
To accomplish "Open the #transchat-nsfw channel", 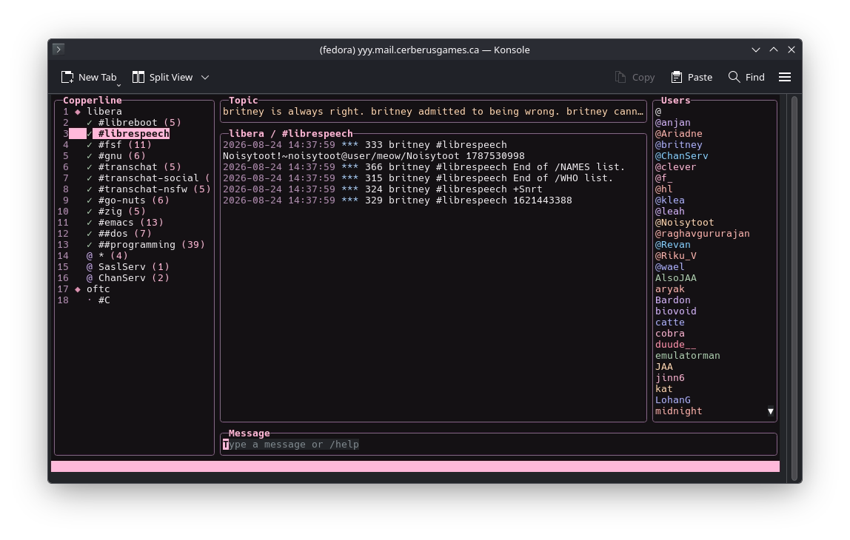I will tap(154, 189).
